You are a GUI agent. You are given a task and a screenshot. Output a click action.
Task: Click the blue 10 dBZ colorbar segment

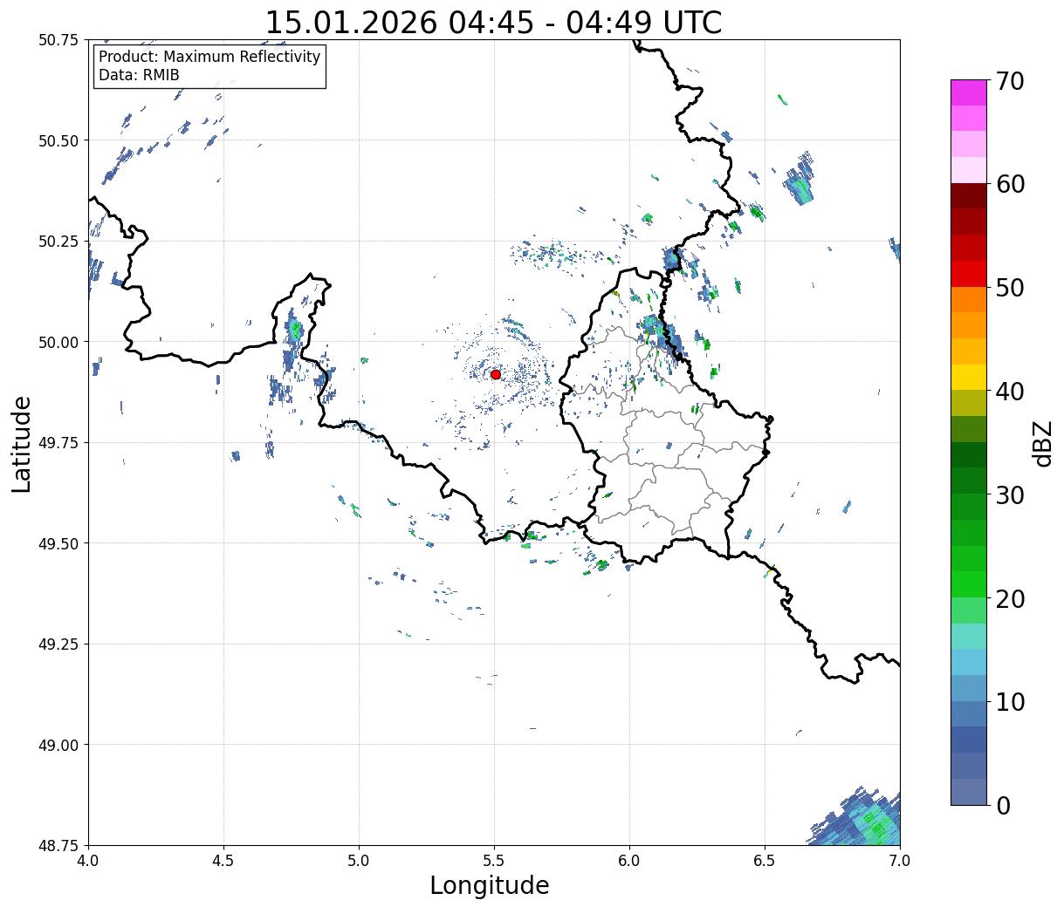tap(968, 713)
